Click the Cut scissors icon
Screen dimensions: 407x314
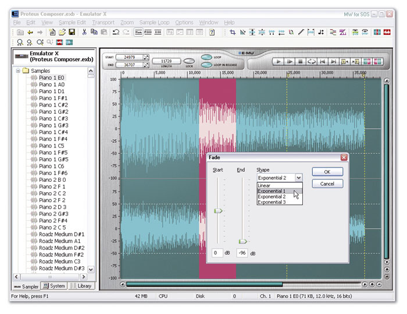point(84,32)
